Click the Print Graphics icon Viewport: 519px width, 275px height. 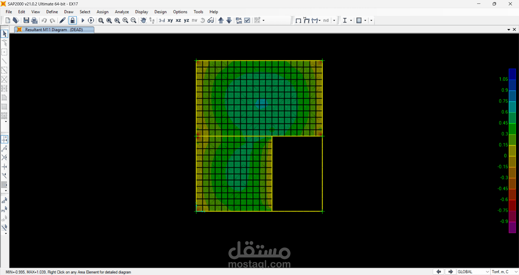(34, 20)
